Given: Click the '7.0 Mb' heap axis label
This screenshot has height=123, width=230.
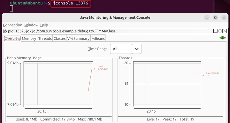Looking at the screenshot, I should 13,105.
